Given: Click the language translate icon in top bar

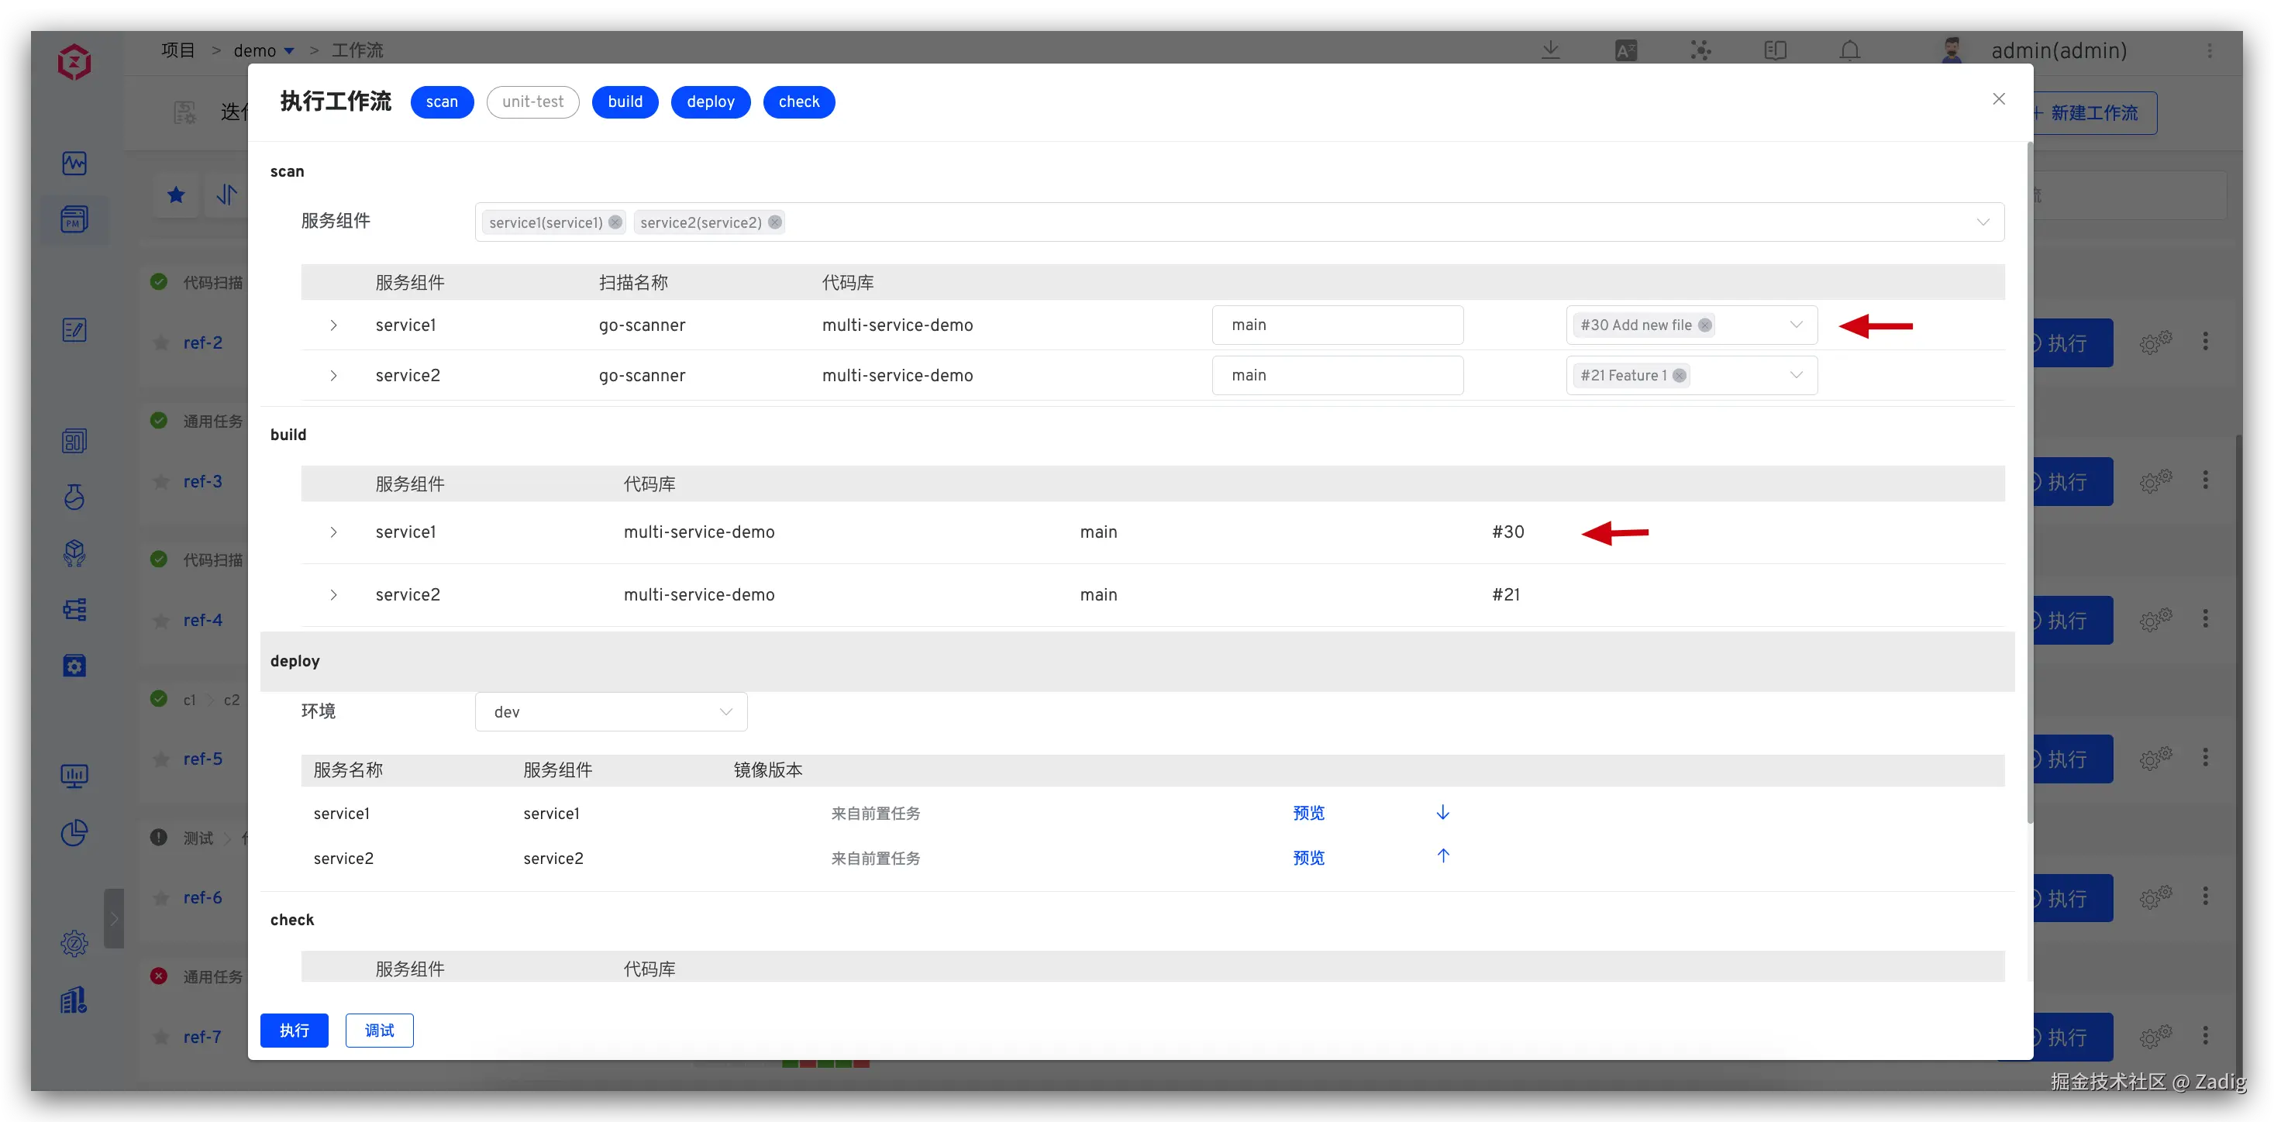Looking at the screenshot, I should pyautogui.click(x=1625, y=50).
